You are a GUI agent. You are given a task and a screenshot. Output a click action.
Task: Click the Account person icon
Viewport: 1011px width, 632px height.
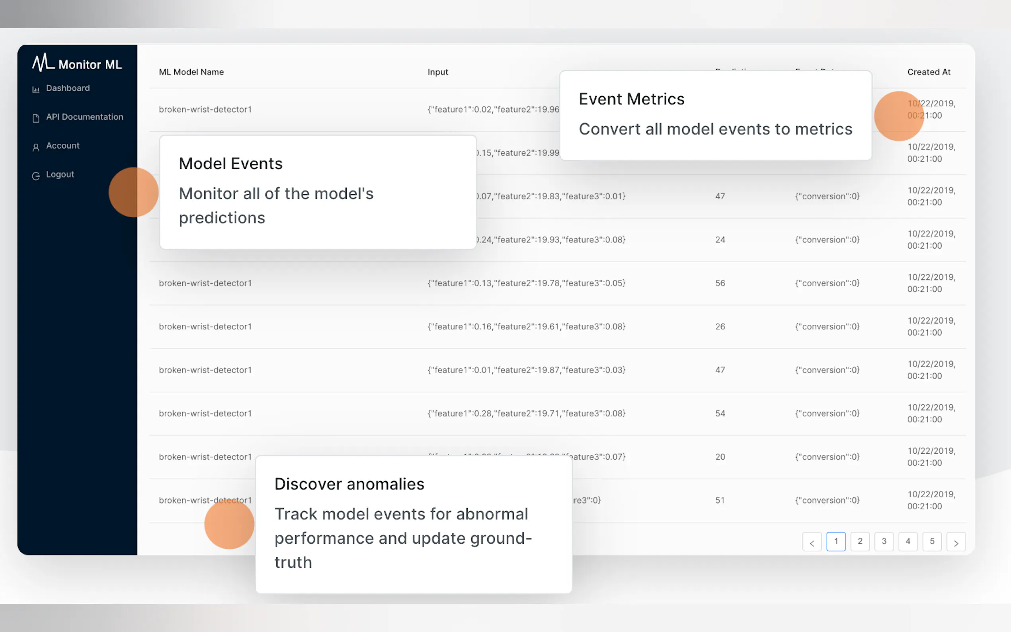(36, 147)
